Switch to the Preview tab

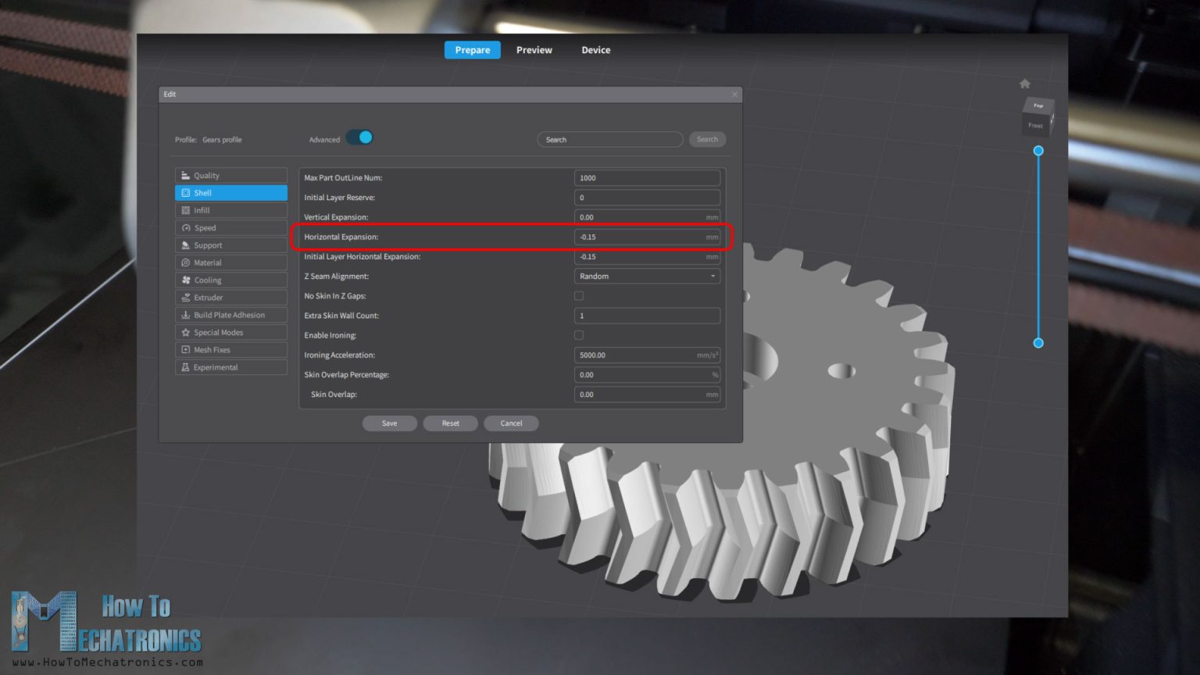point(534,49)
